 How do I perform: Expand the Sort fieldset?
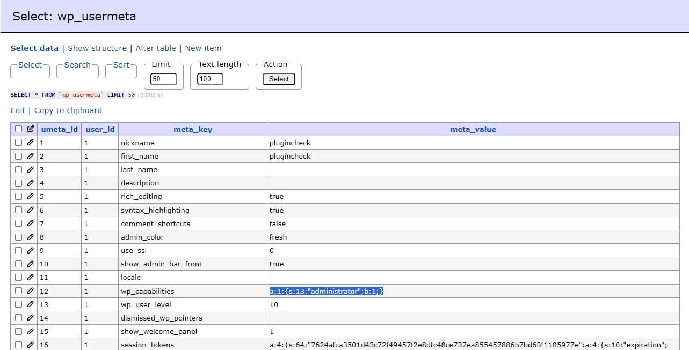121,65
